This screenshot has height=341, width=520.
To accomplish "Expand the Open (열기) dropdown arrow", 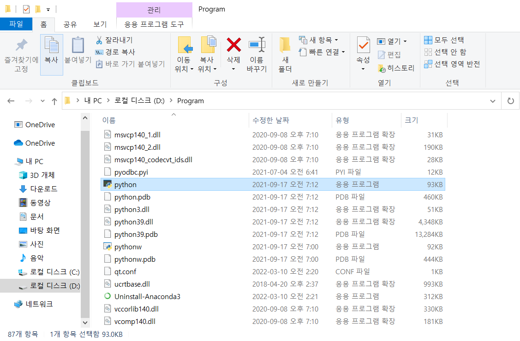I will tap(405, 41).
